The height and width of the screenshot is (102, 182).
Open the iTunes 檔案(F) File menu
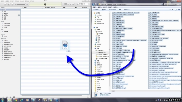click(3, 1)
